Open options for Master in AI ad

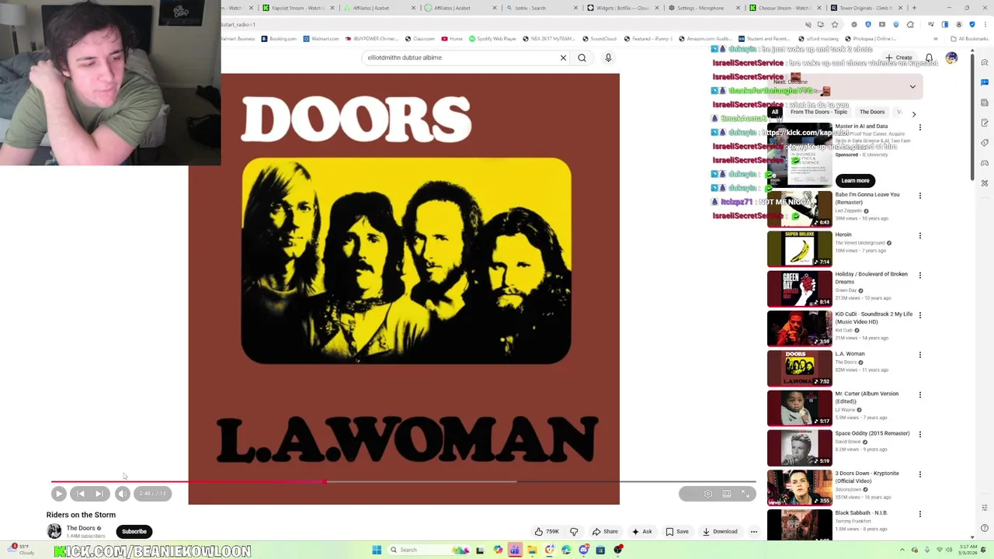point(920,128)
